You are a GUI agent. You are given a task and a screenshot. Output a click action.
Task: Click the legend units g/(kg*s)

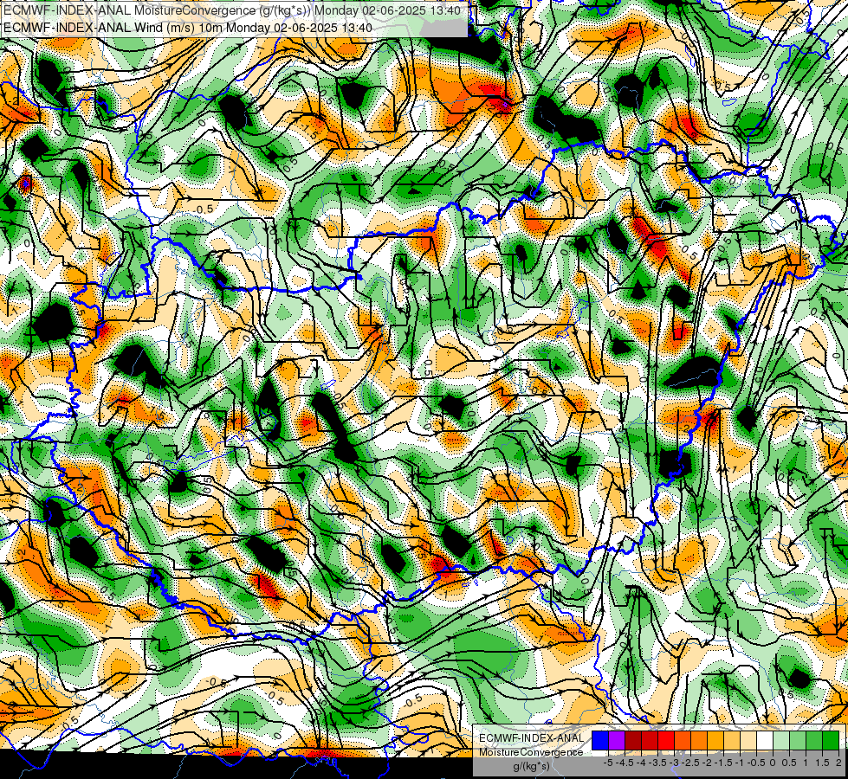[532, 767]
